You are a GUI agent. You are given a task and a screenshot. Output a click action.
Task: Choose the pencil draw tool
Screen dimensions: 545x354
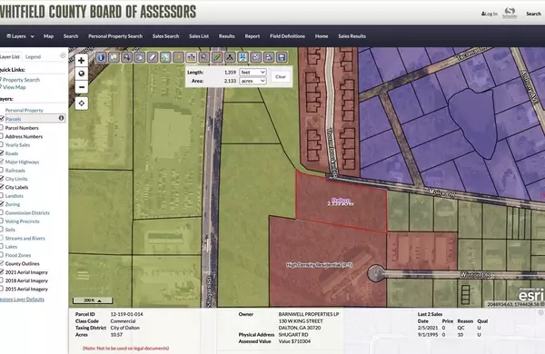click(x=217, y=57)
